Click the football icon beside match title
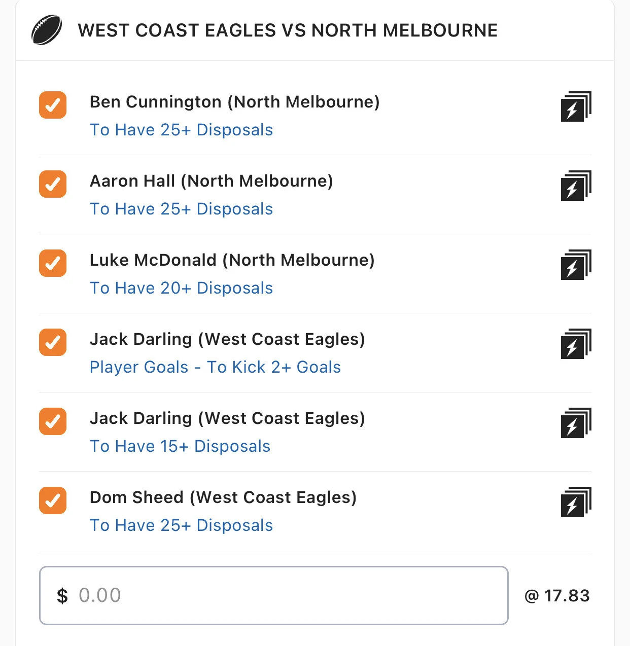This screenshot has width=630, height=646. click(x=47, y=30)
